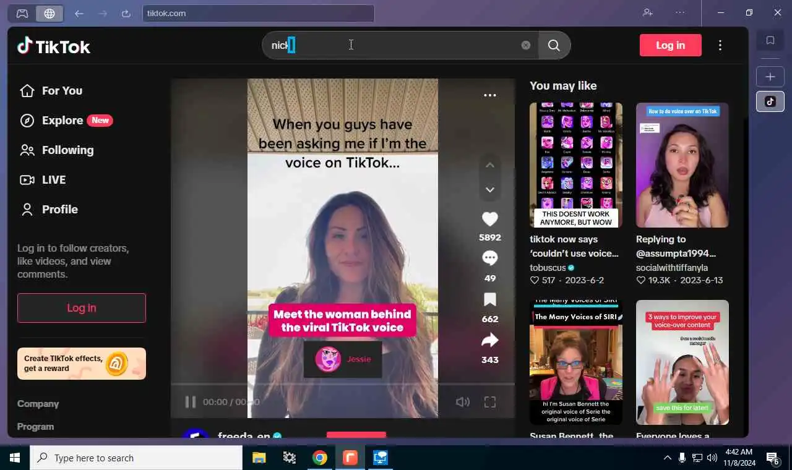
Task: Click 'Meet the woman behind' pink caption
Action: (342, 320)
